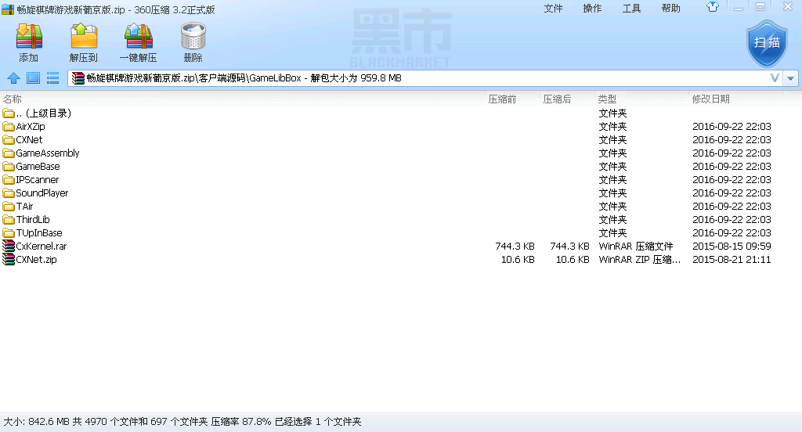Screen dimensions: 802x432
Task: Click the IPScanner folder icon
Action: [8, 179]
